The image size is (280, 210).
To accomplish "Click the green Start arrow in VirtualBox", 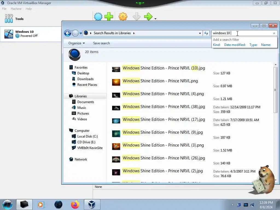I will point(148,17).
